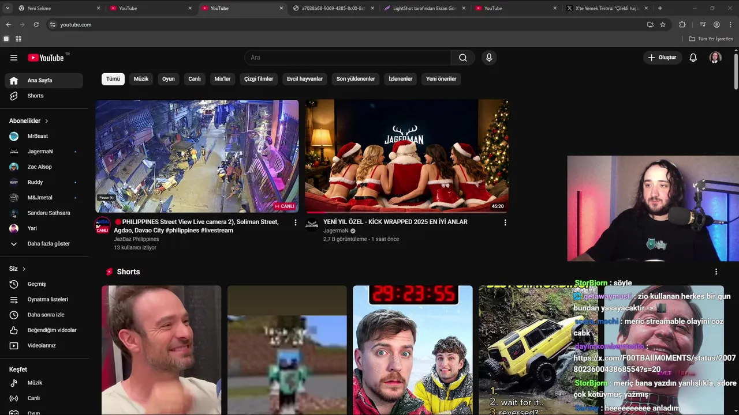Select the Çizgi filmler filter chip

tap(259, 79)
